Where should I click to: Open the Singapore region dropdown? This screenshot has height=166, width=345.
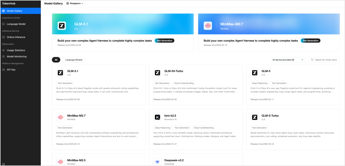pyautogui.click(x=75, y=3)
